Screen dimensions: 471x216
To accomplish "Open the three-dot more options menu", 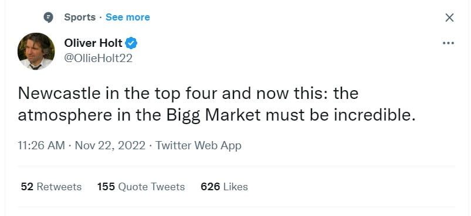I will [x=449, y=43].
